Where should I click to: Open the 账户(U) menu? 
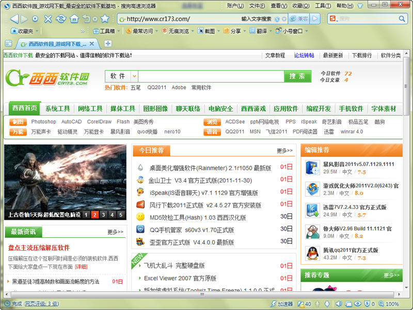tap(235, 6)
